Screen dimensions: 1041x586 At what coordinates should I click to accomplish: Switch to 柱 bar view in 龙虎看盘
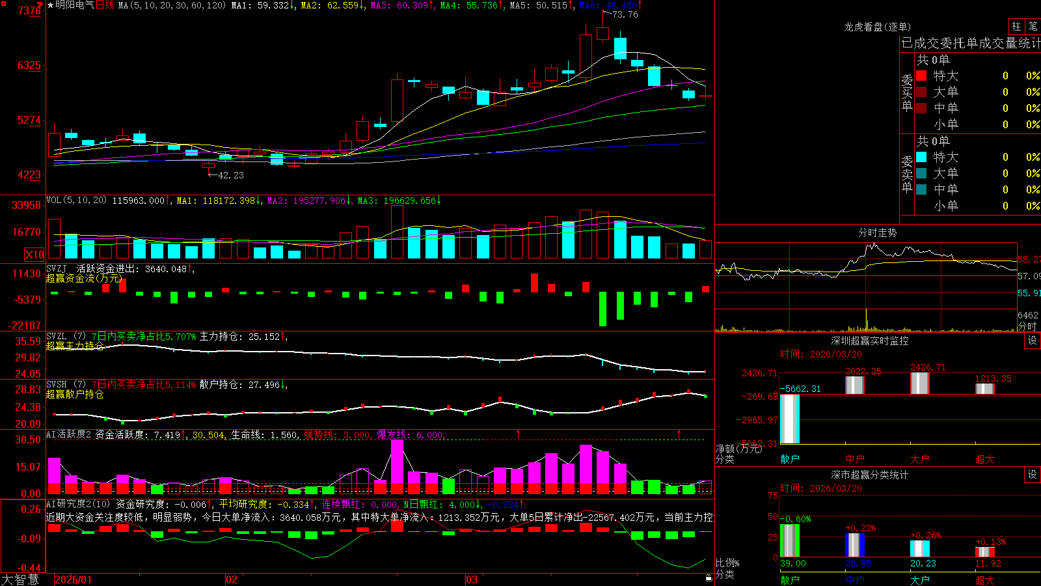pos(1016,26)
